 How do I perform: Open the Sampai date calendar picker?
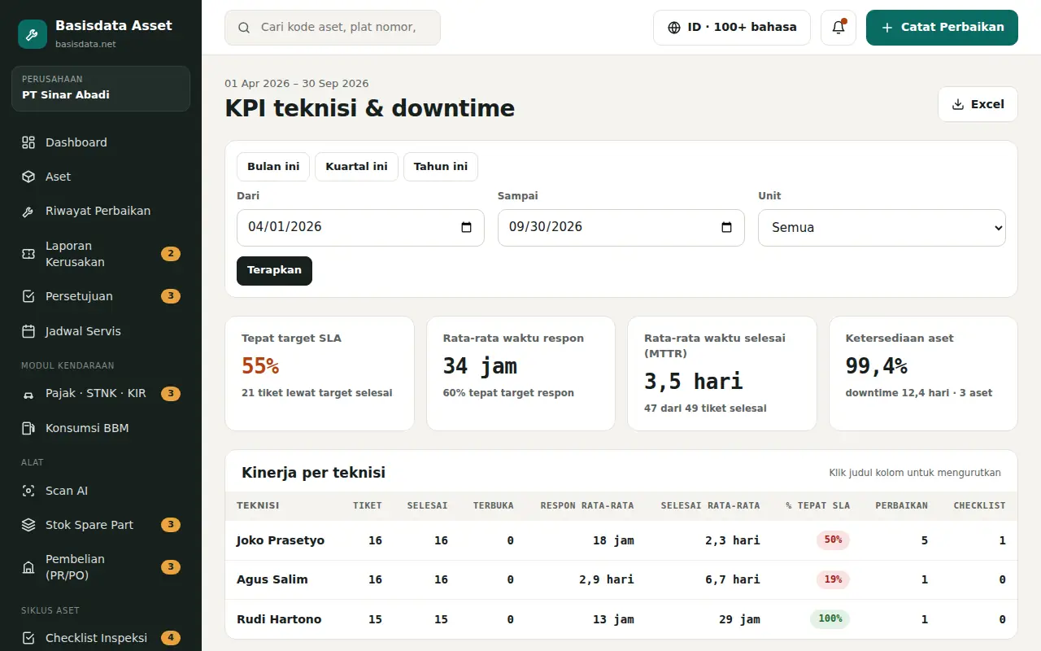pos(727,228)
